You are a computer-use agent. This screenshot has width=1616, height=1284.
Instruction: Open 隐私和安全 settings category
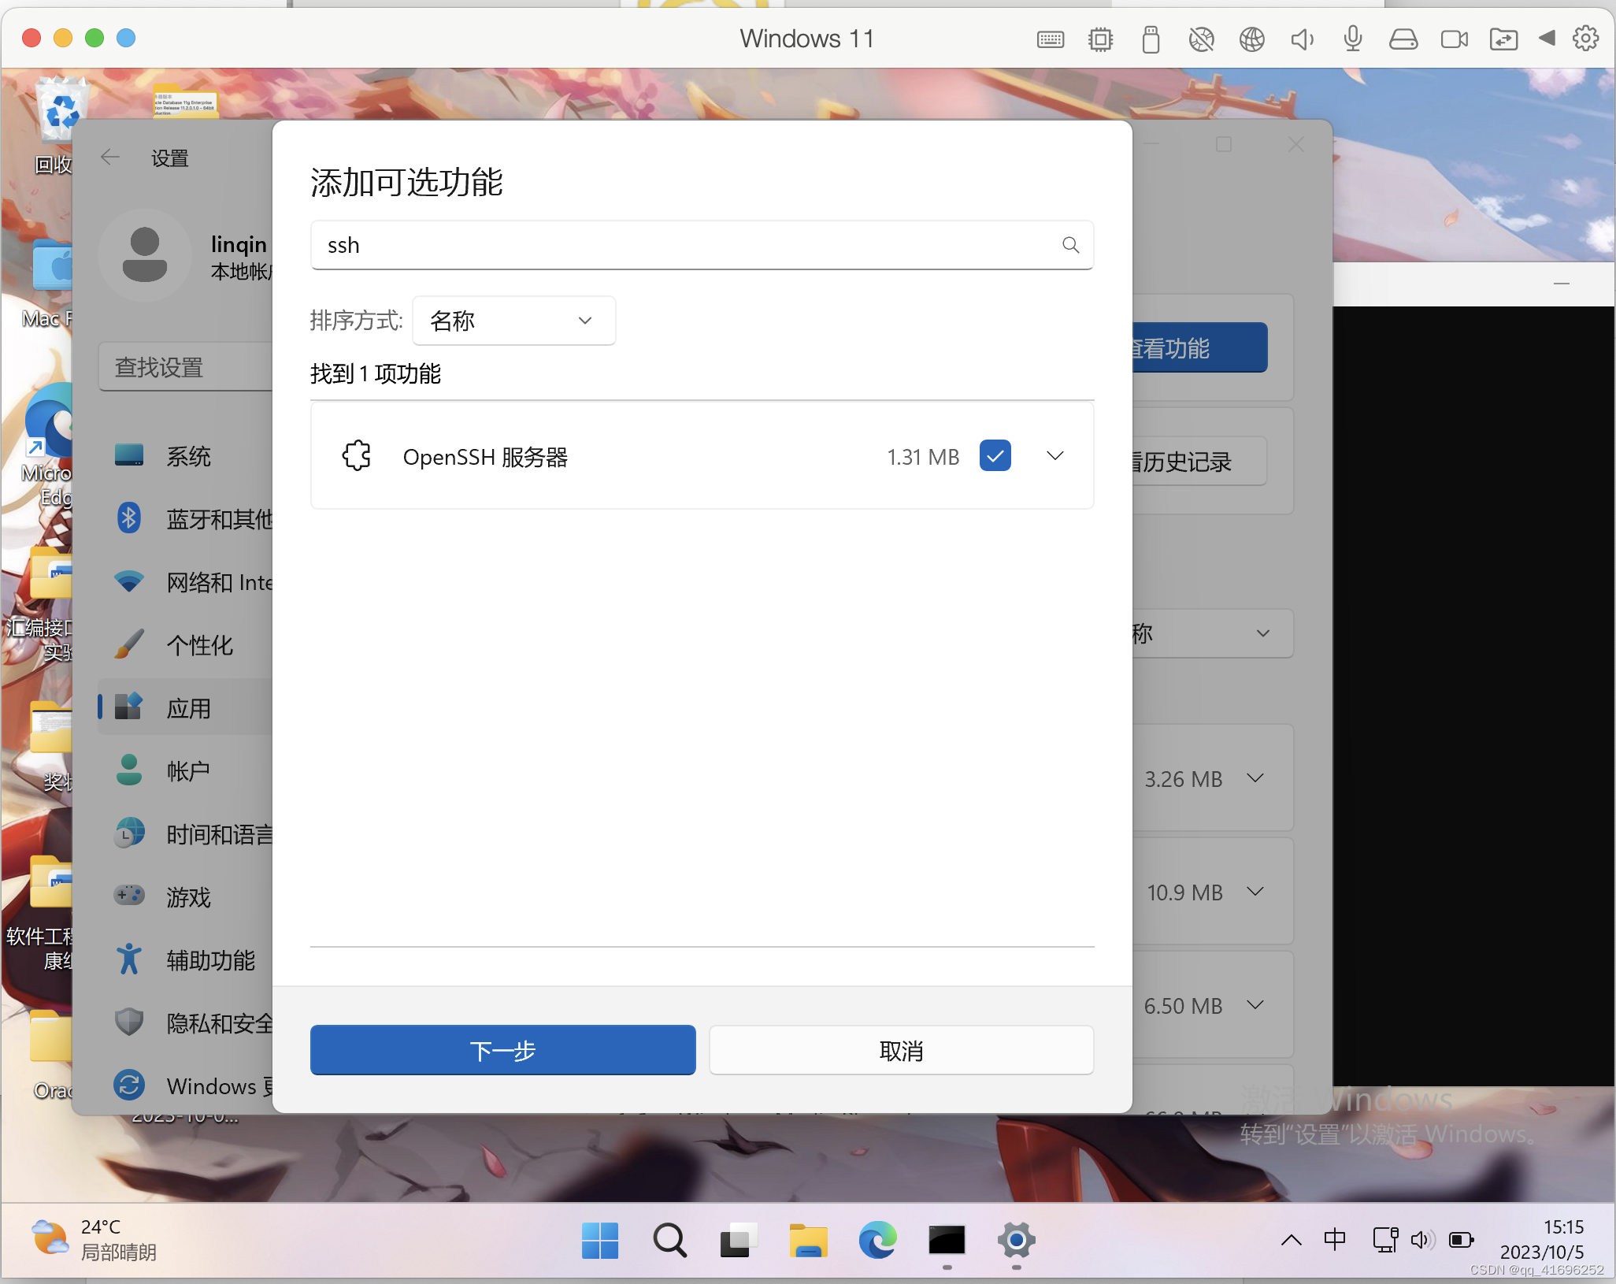[185, 1023]
